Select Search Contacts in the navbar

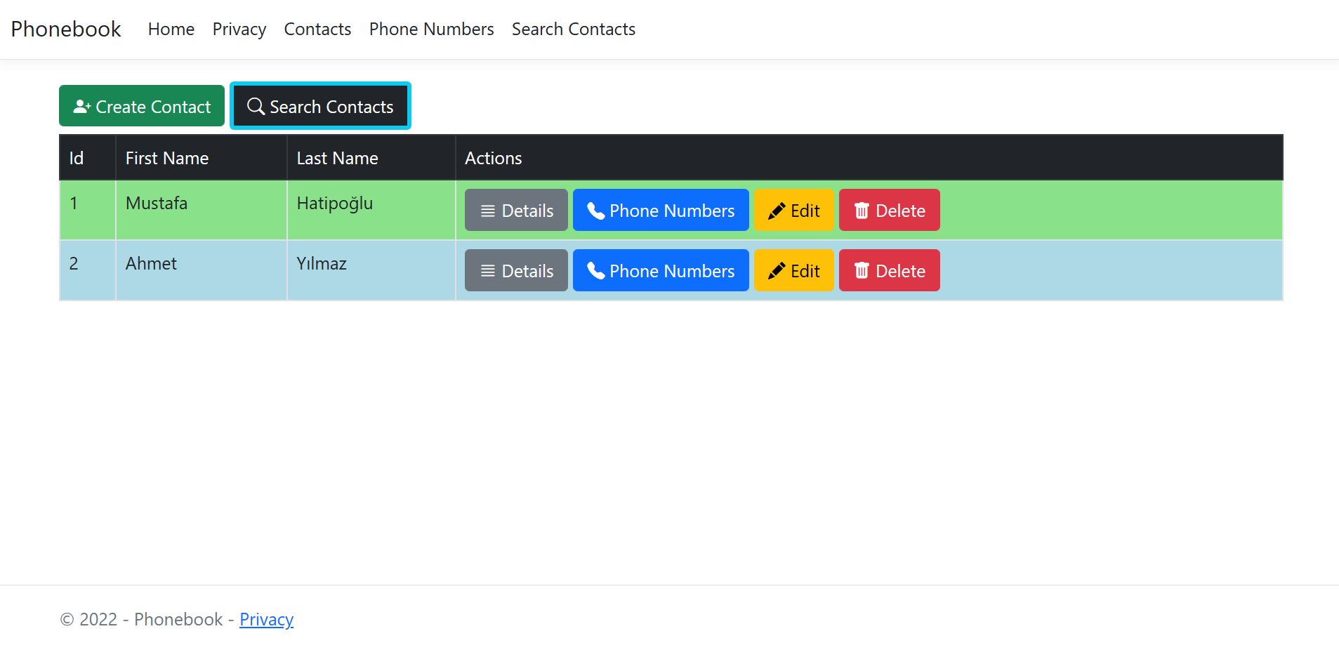point(574,29)
